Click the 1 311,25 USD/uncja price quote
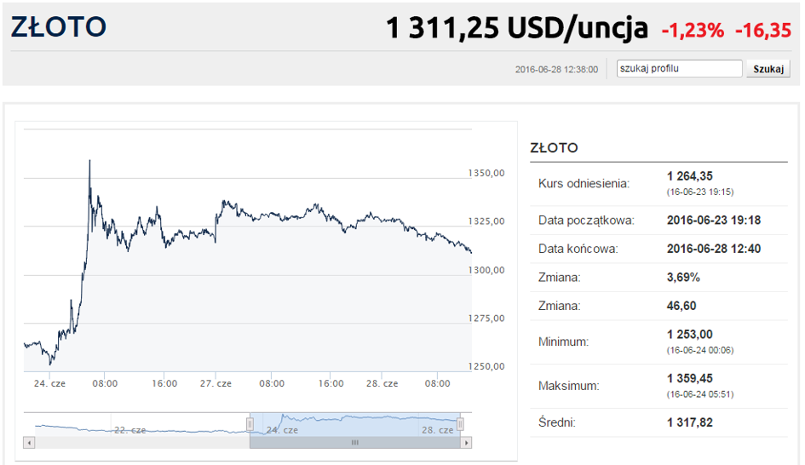This screenshot has height=465, width=805. coord(516,28)
